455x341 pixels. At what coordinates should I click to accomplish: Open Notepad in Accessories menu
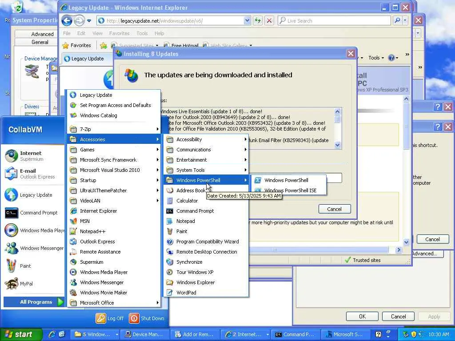coord(206,221)
